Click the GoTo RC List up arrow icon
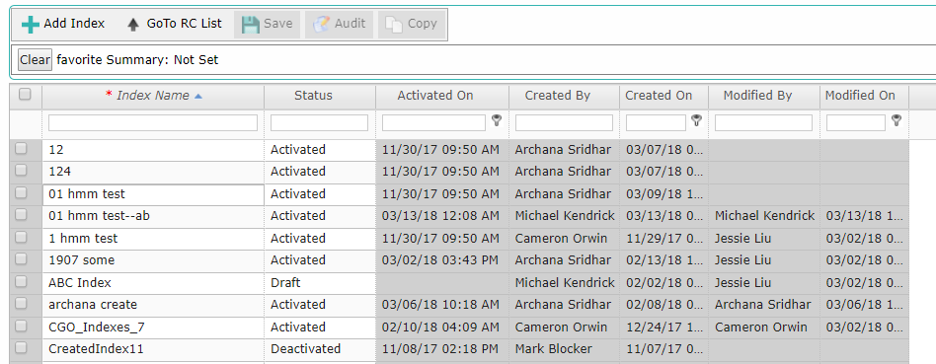The height and width of the screenshot is (364, 936). pyautogui.click(x=133, y=25)
